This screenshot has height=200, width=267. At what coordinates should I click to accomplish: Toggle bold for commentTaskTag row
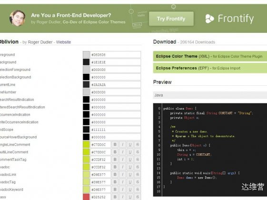pos(115,160)
